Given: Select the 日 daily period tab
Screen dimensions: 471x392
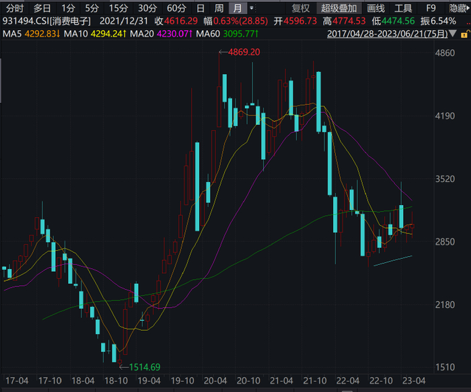Looking at the screenshot, I should 201,8.
